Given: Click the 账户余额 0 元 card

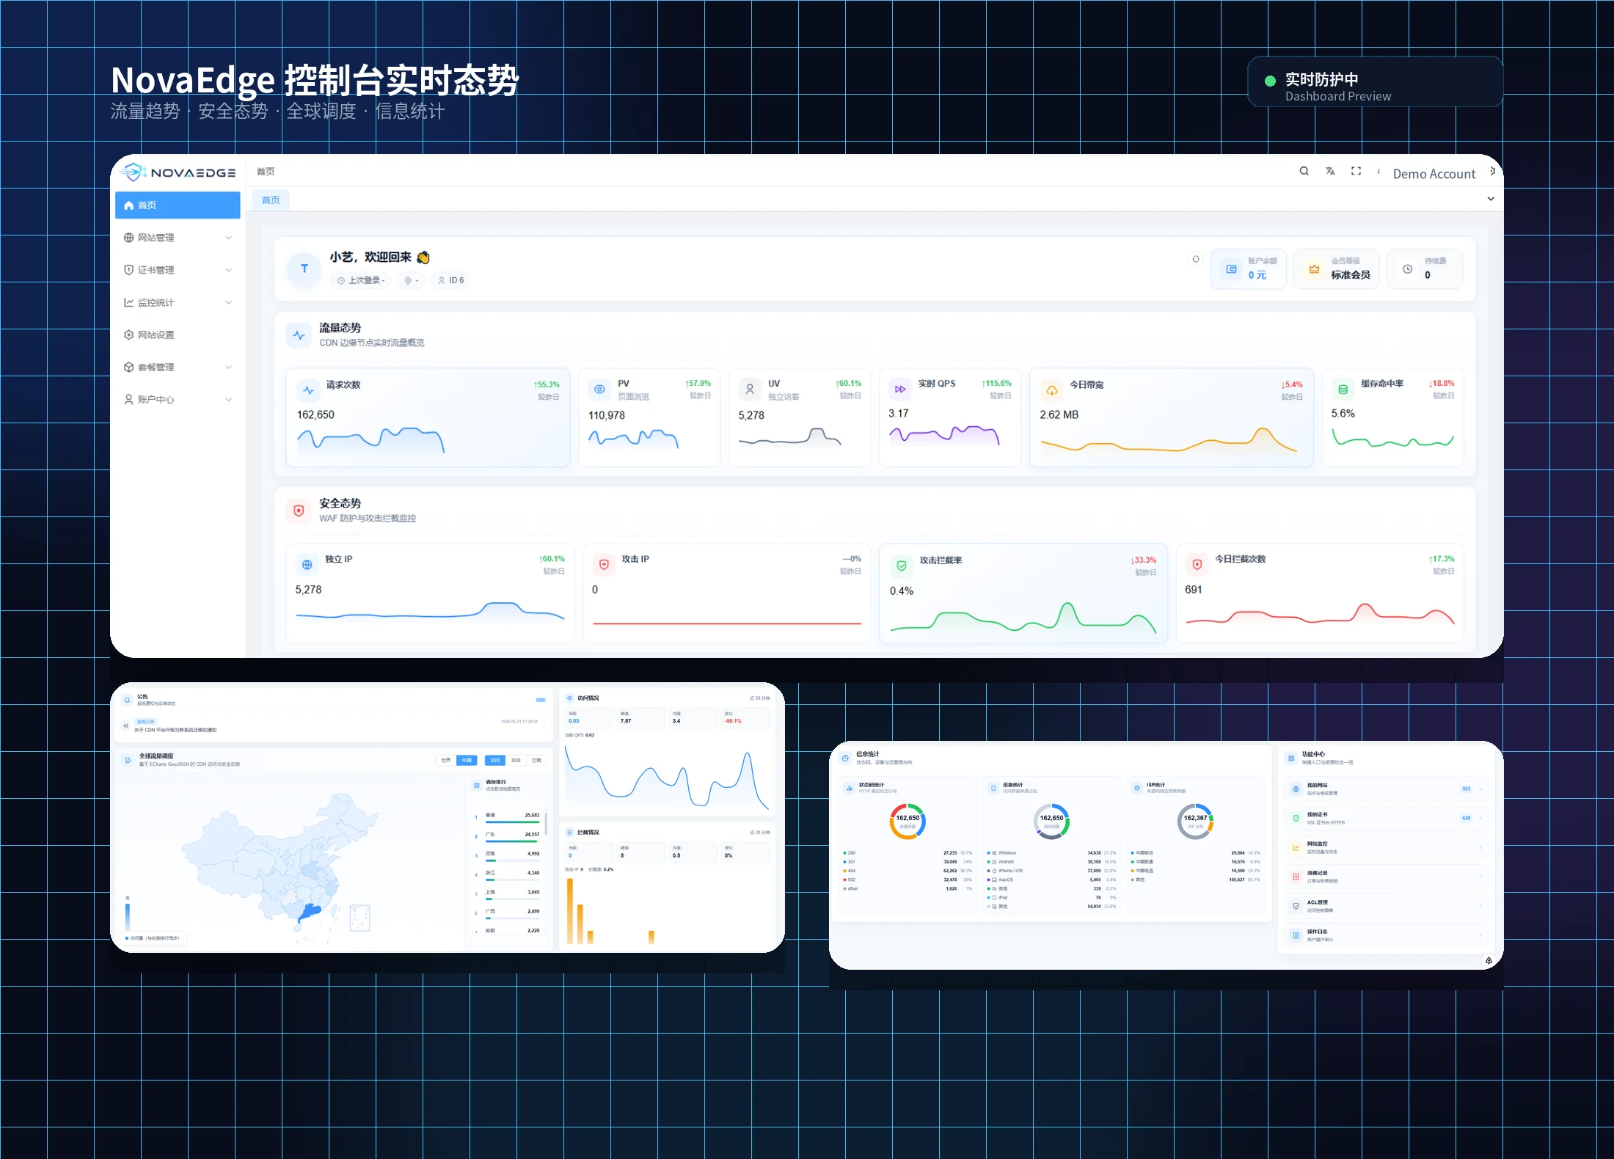Looking at the screenshot, I should (x=1249, y=268).
